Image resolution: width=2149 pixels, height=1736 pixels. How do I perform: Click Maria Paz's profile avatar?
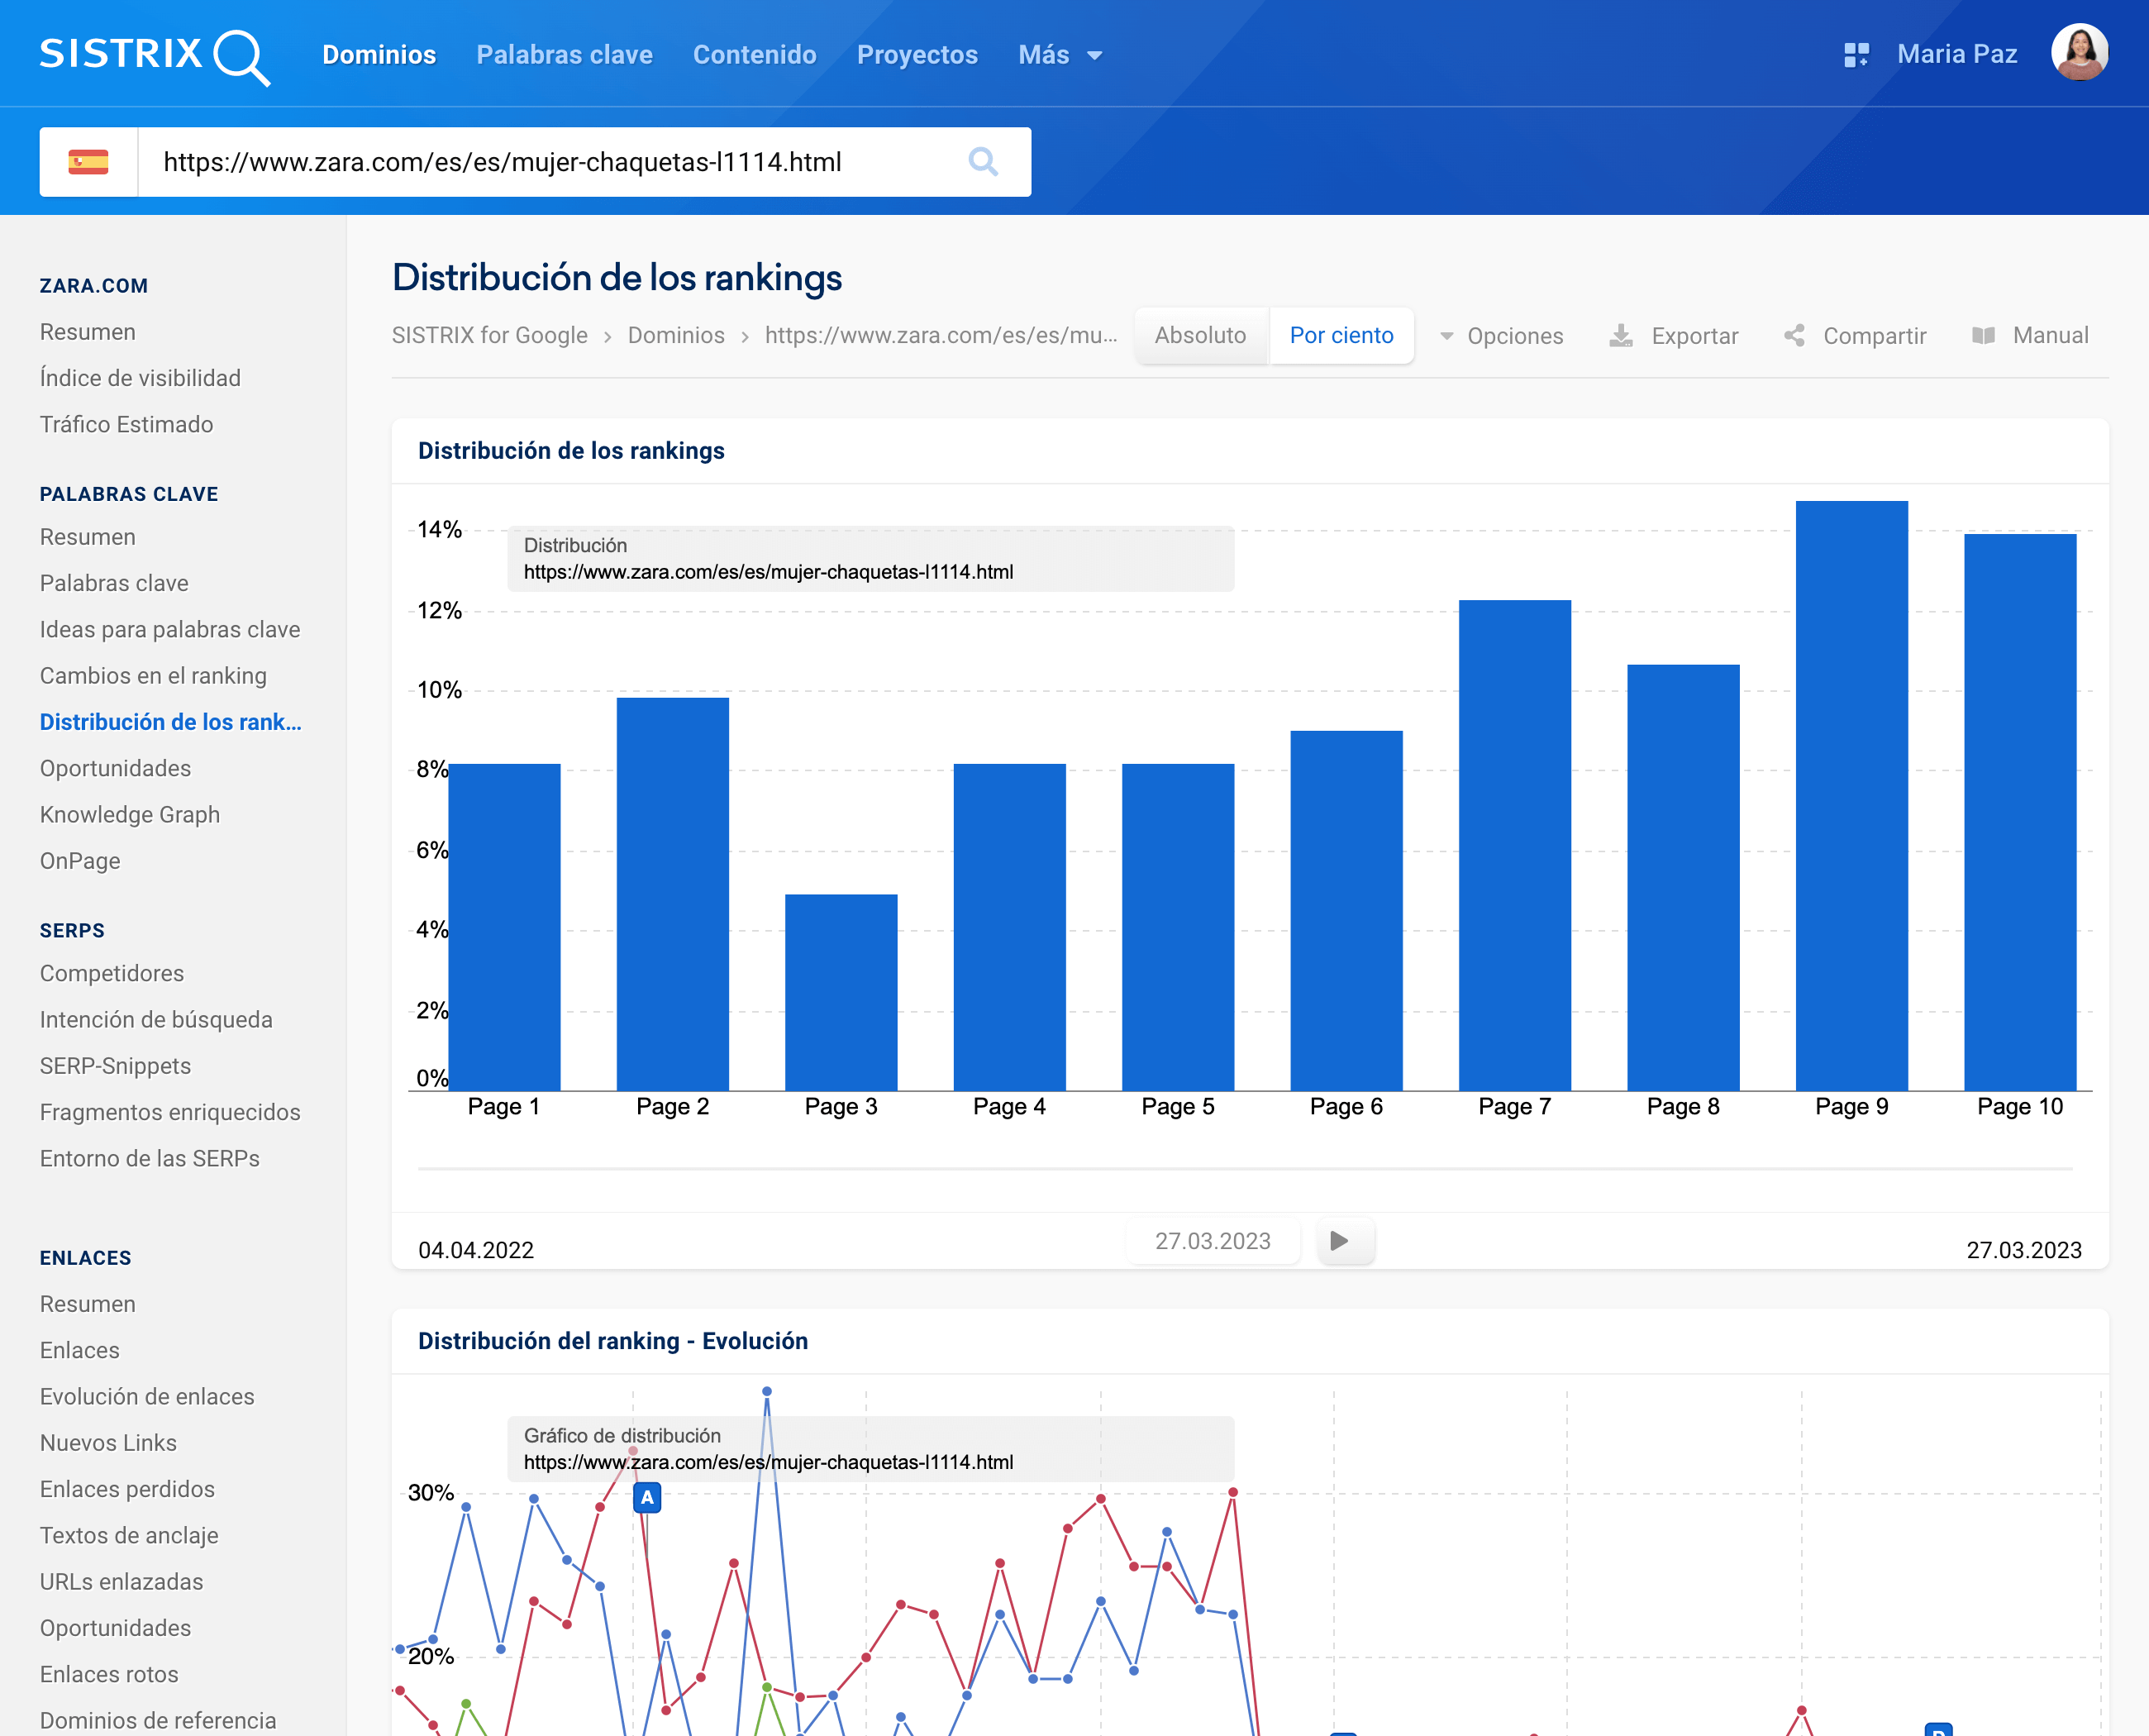(x=2079, y=53)
